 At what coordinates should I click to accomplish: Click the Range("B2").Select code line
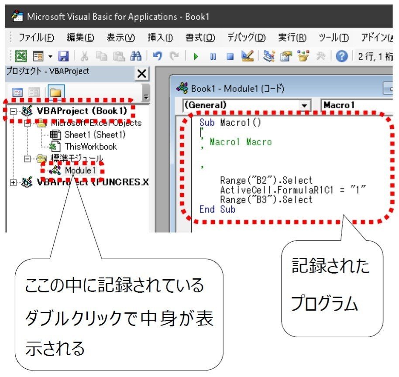click(266, 180)
